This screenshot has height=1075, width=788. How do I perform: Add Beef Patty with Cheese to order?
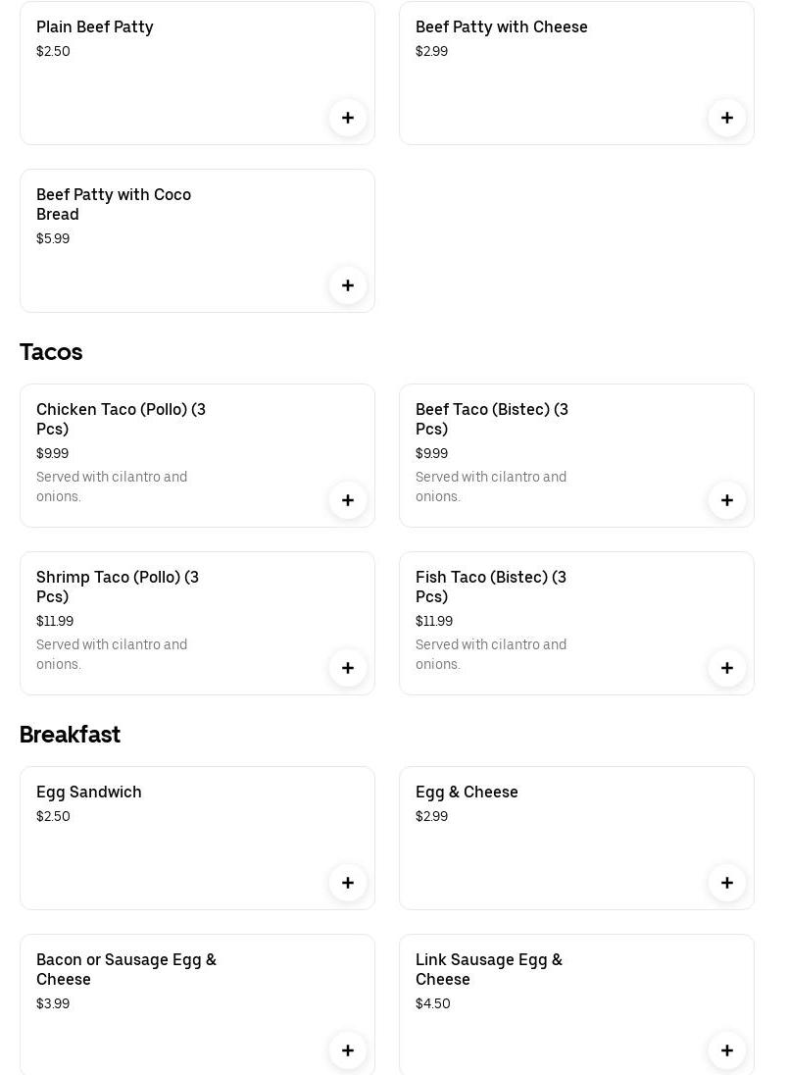click(727, 118)
